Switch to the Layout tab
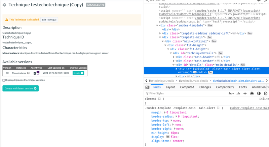The width and height of the screenshot is (269, 147). coord(170,87)
